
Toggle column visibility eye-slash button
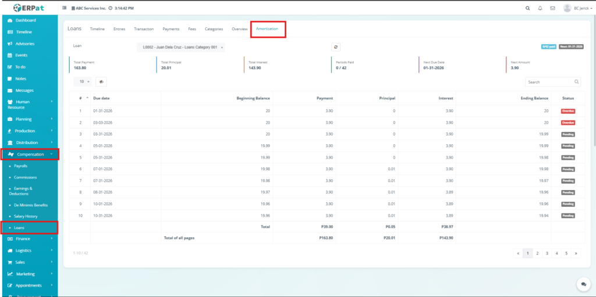101,82
